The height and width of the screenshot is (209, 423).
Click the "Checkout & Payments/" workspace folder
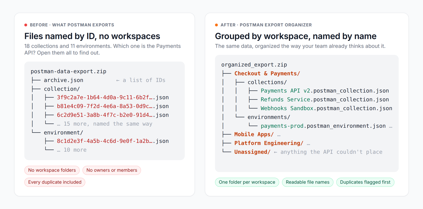click(267, 73)
